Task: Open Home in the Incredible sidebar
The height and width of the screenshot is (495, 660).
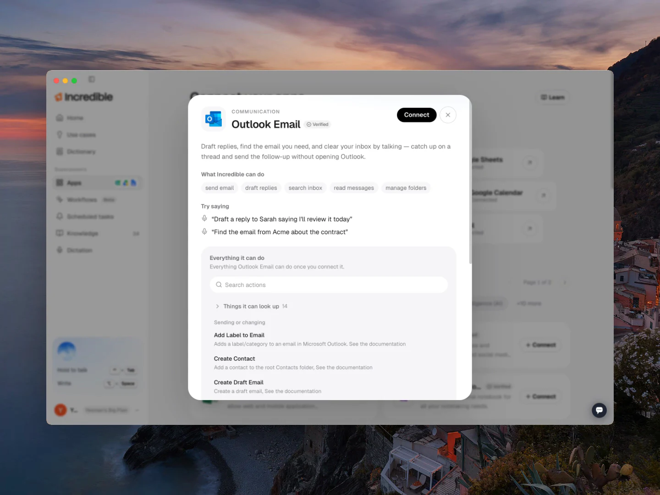Action: [98, 118]
